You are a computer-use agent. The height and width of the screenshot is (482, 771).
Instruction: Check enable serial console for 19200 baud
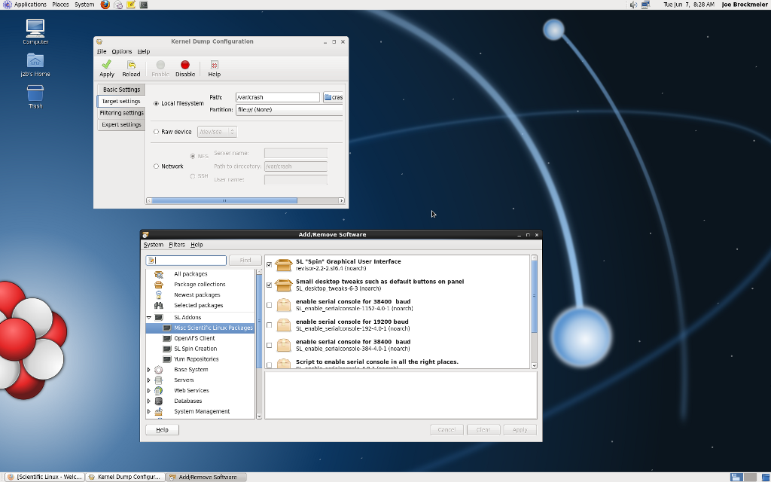270,325
